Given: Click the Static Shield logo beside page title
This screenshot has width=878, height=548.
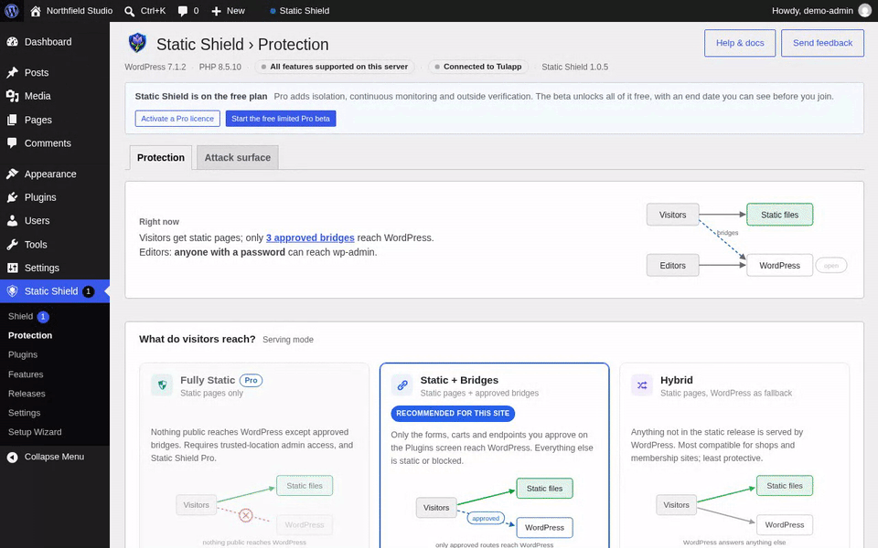Looking at the screenshot, I should coord(137,43).
